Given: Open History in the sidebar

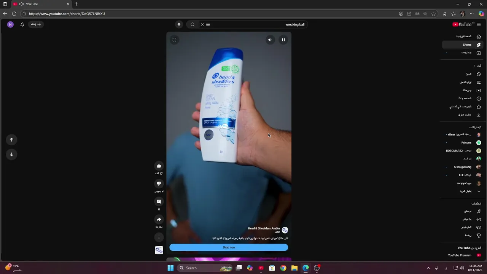Looking at the screenshot, I should 463,74.
